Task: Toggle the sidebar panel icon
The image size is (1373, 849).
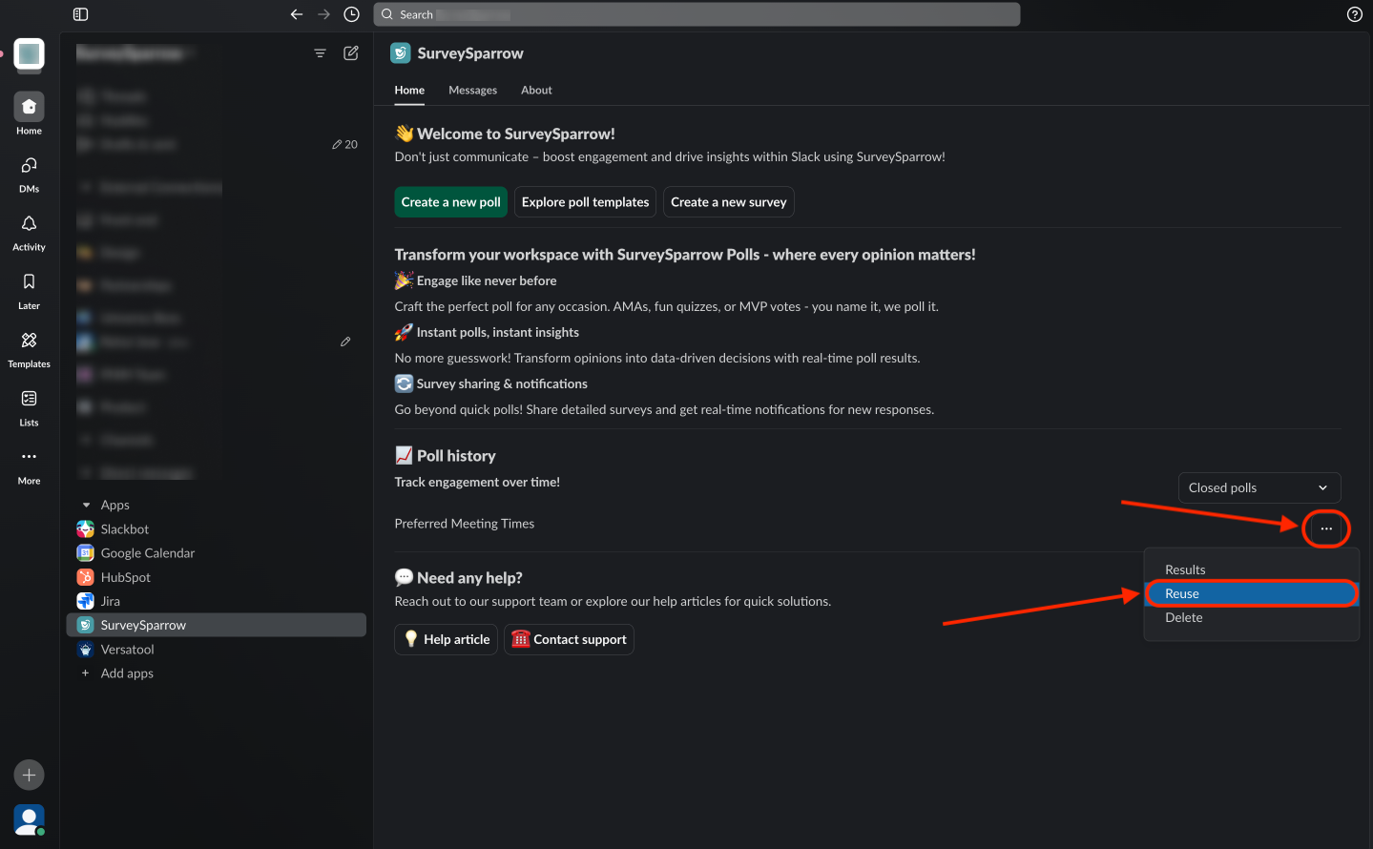Action: [81, 14]
